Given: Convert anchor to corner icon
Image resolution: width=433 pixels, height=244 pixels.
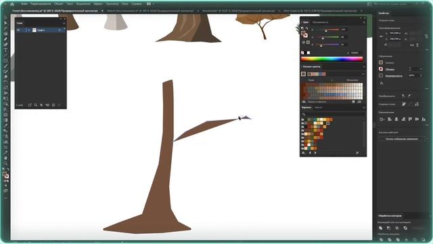Looking at the screenshot, I should click(x=403, y=96).
